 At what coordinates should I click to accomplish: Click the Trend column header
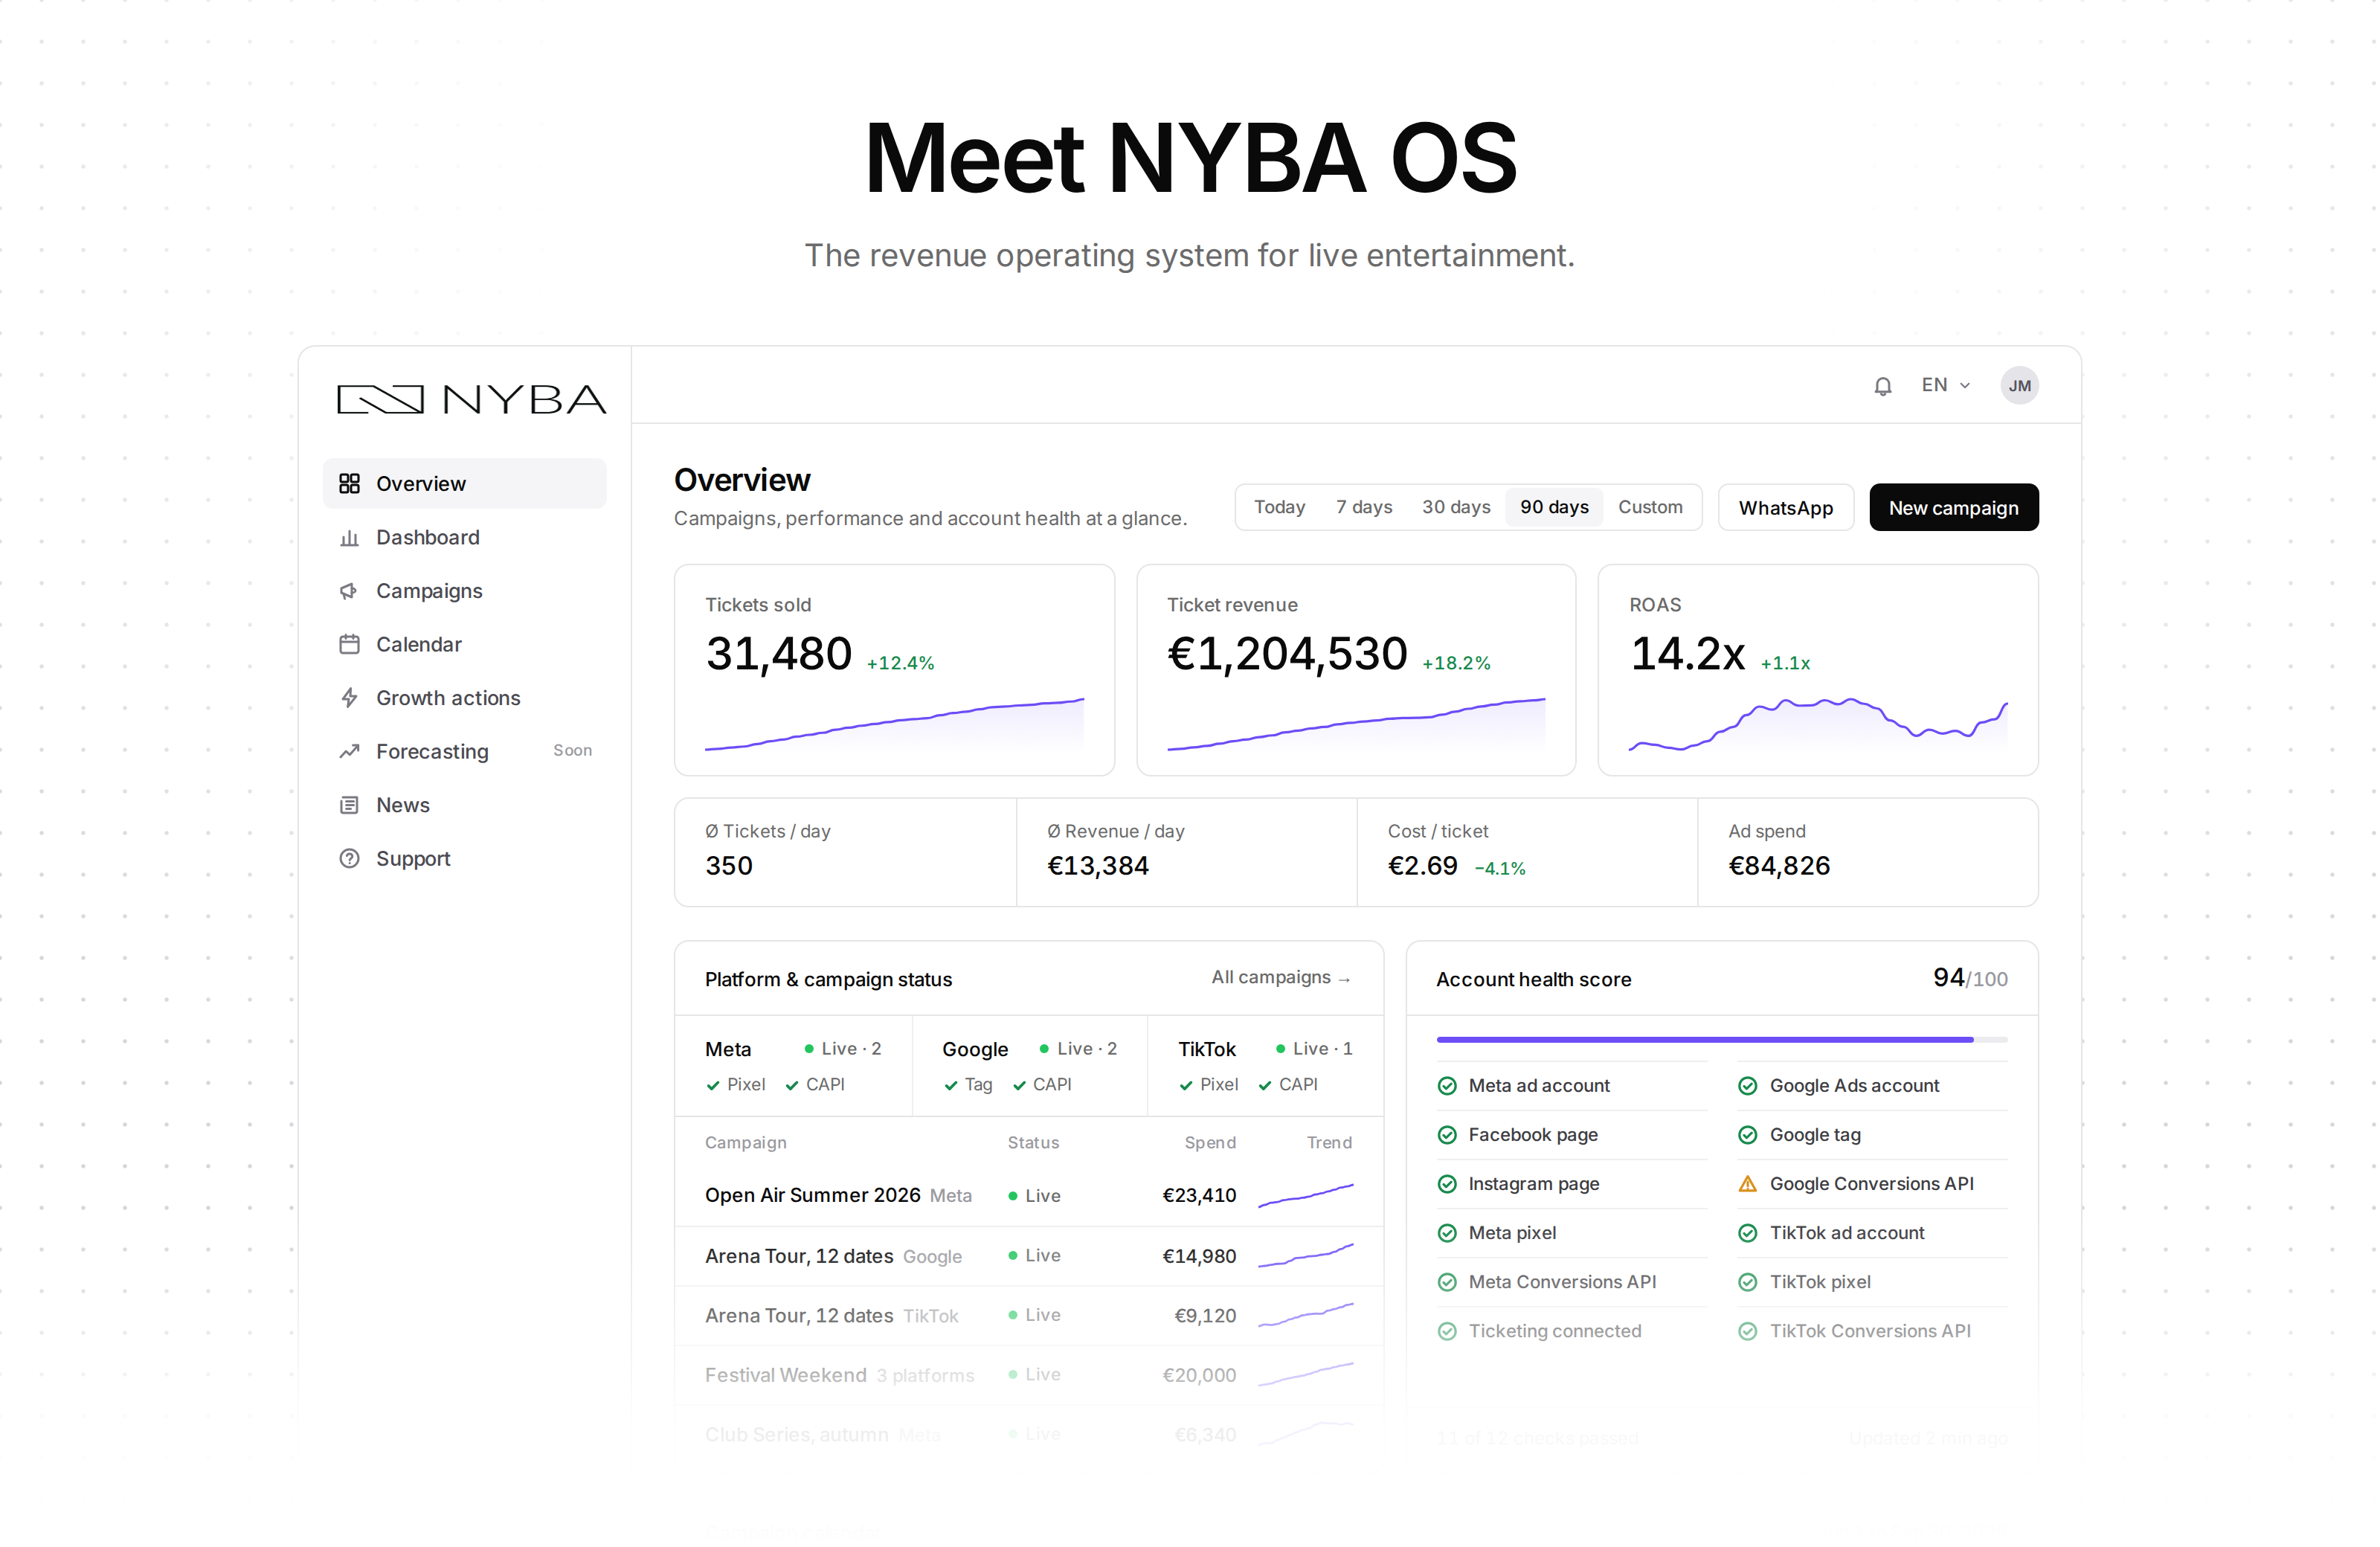[x=1329, y=1143]
